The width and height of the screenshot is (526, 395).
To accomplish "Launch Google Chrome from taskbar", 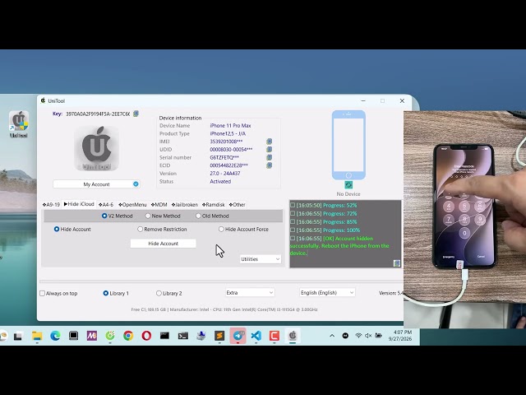I will coord(128,336).
